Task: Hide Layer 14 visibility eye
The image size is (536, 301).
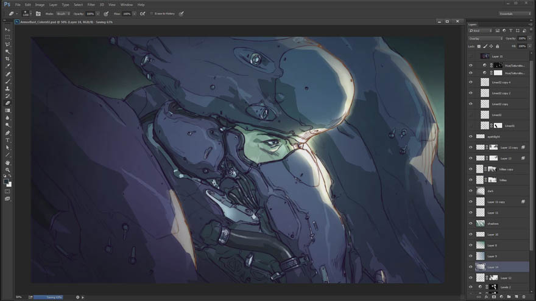Action: pyautogui.click(x=471, y=267)
